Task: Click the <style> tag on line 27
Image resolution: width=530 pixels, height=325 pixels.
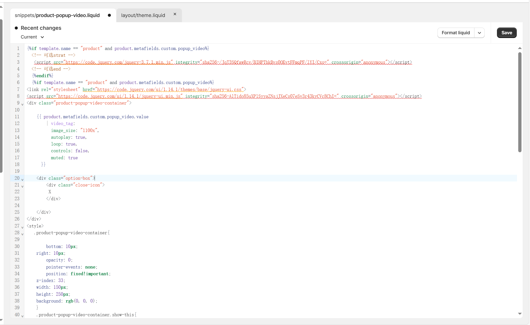Action: pos(35,226)
